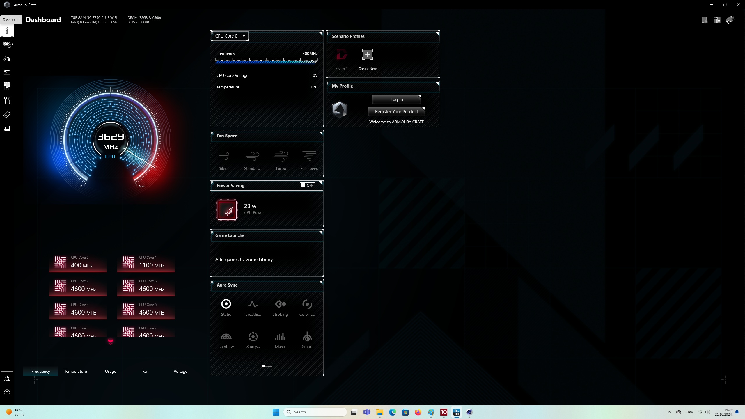This screenshot has height=419, width=745.
Task: Open the User Center sidebar icon
Action: (x=7, y=379)
